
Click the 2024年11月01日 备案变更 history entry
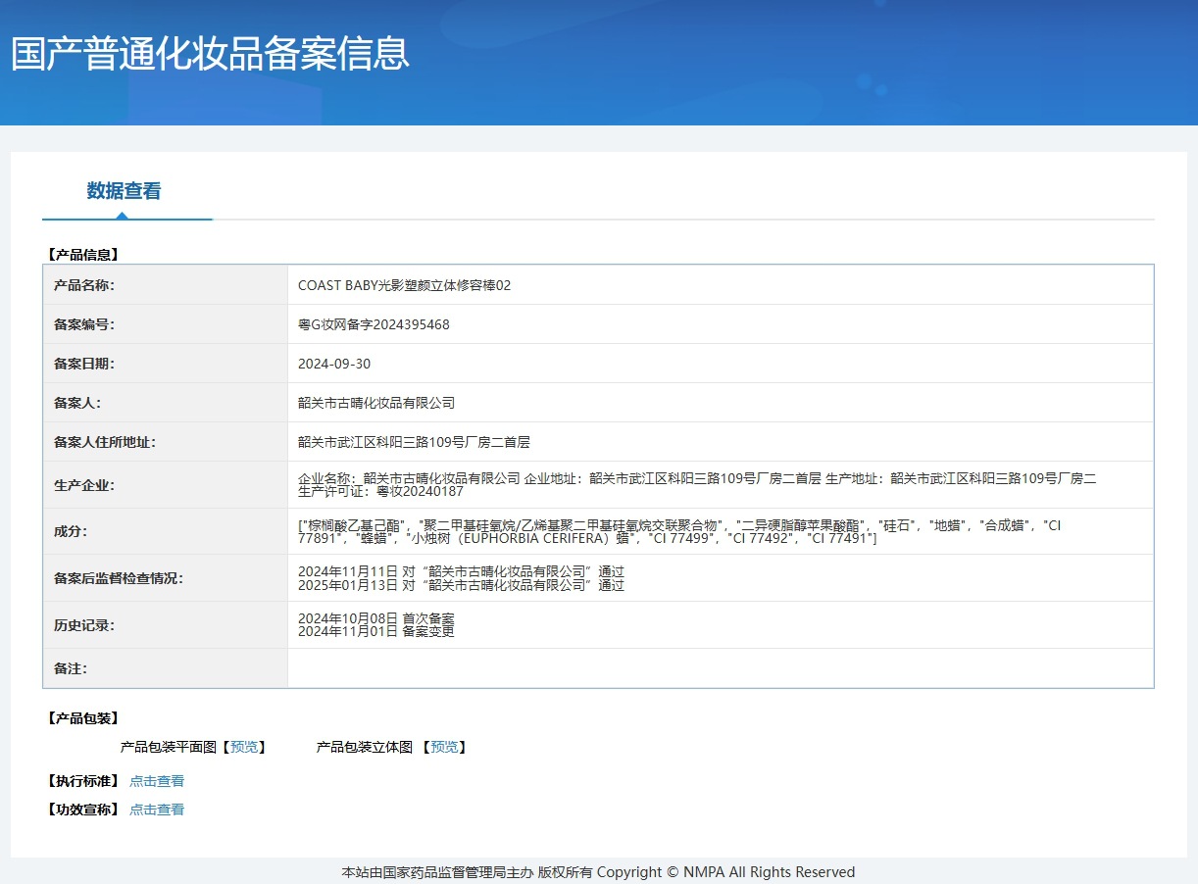pos(376,631)
